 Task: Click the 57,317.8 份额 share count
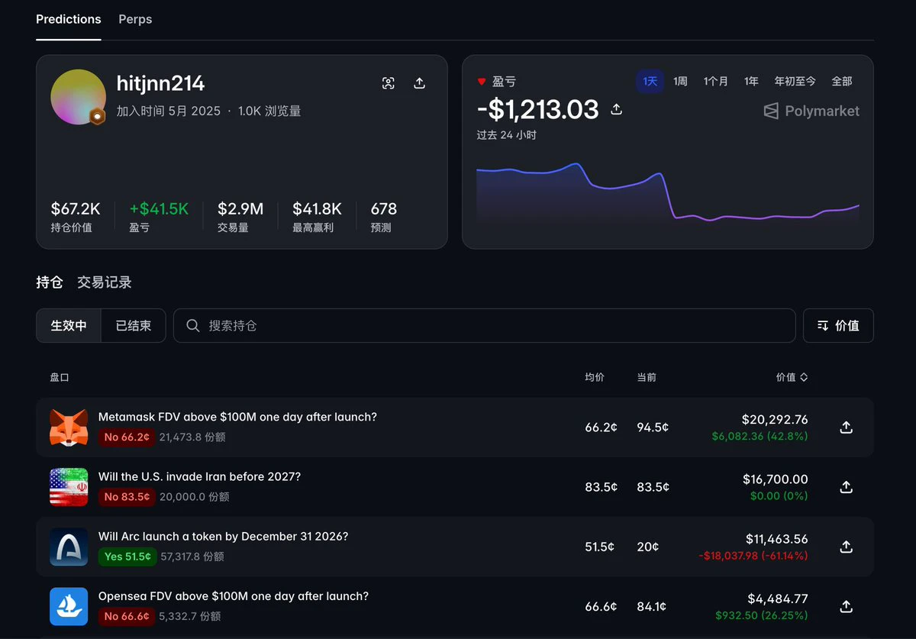[192, 557]
